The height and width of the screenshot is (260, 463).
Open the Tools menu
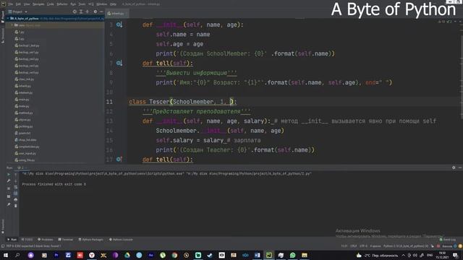[x=82, y=4]
